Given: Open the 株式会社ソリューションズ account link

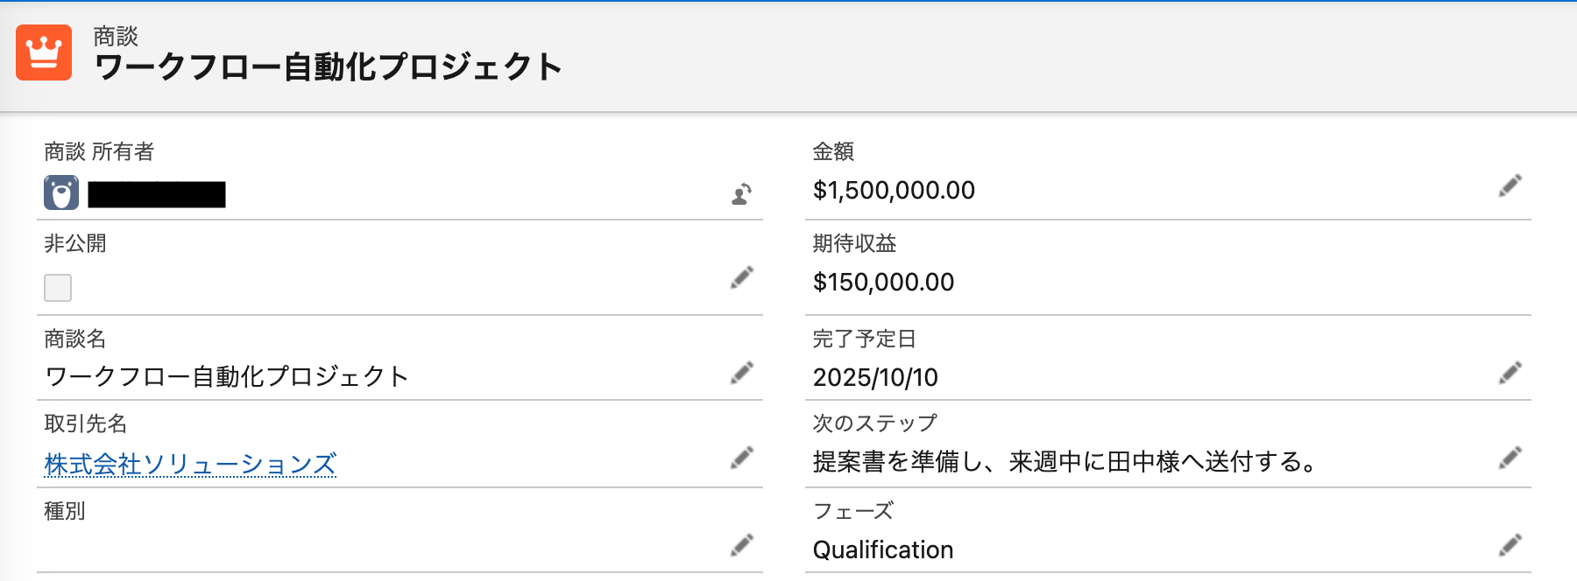Looking at the screenshot, I should (x=190, y=464).
